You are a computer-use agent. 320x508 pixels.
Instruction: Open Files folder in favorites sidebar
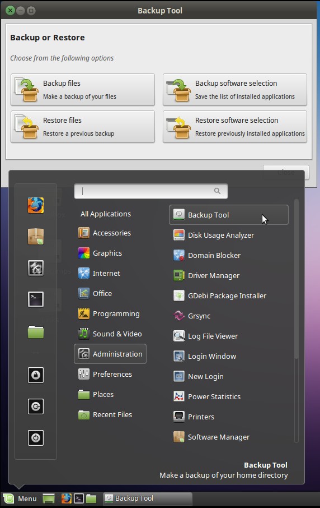(36, 332)
